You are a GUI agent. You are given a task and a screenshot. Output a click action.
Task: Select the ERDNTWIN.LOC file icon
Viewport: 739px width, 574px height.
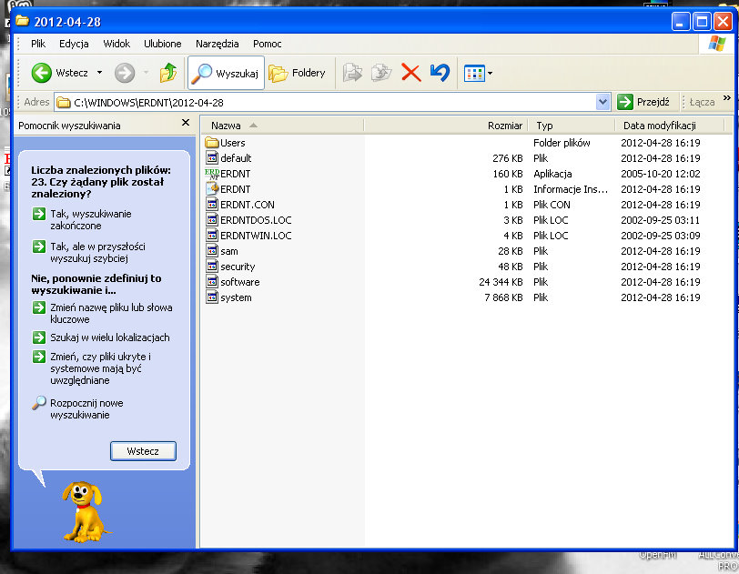click(212, 236)
